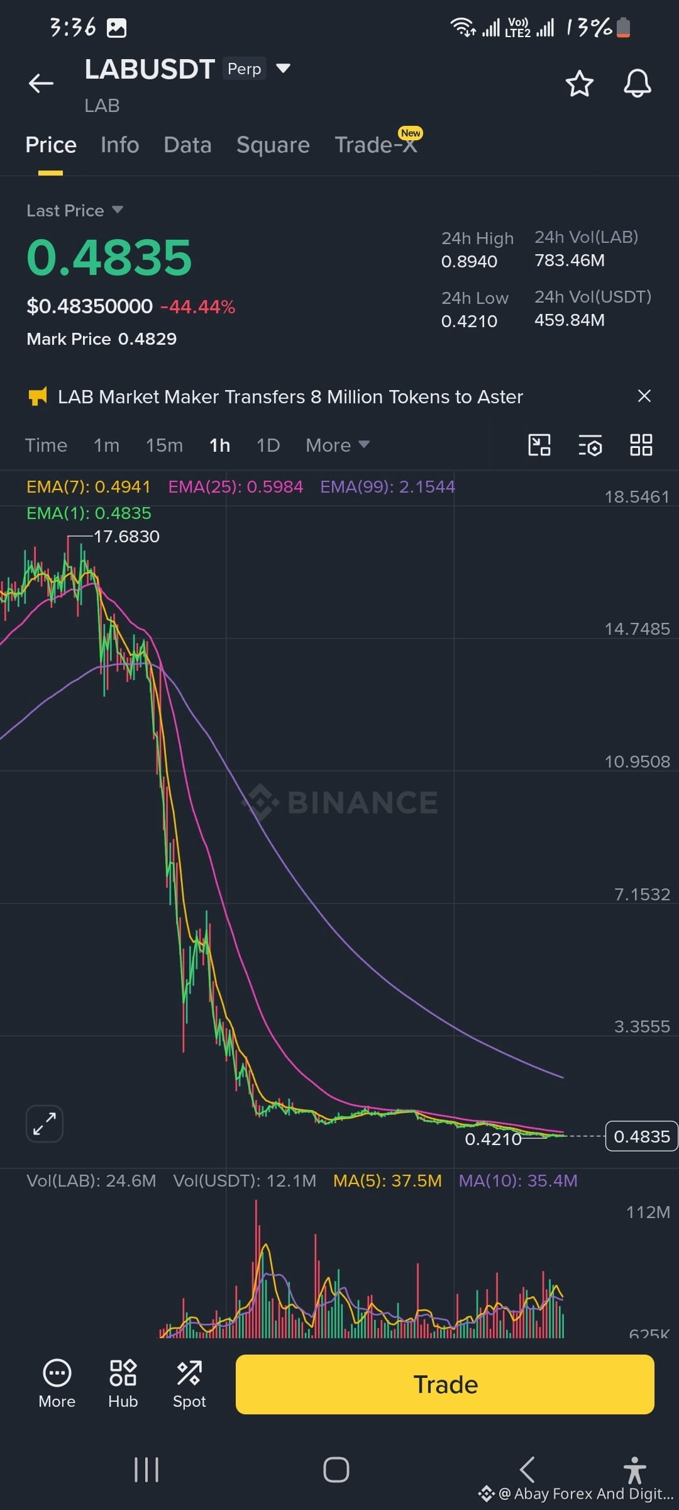The width and height of the screenshot is (679, 1510).
Task: Open the LAB Market Maker news headline
Action: click(290, 396)
